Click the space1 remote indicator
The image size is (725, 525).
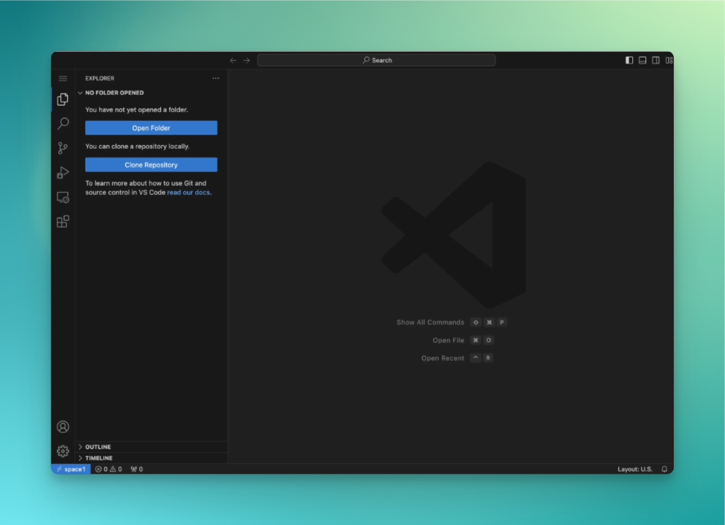point(71,469)
